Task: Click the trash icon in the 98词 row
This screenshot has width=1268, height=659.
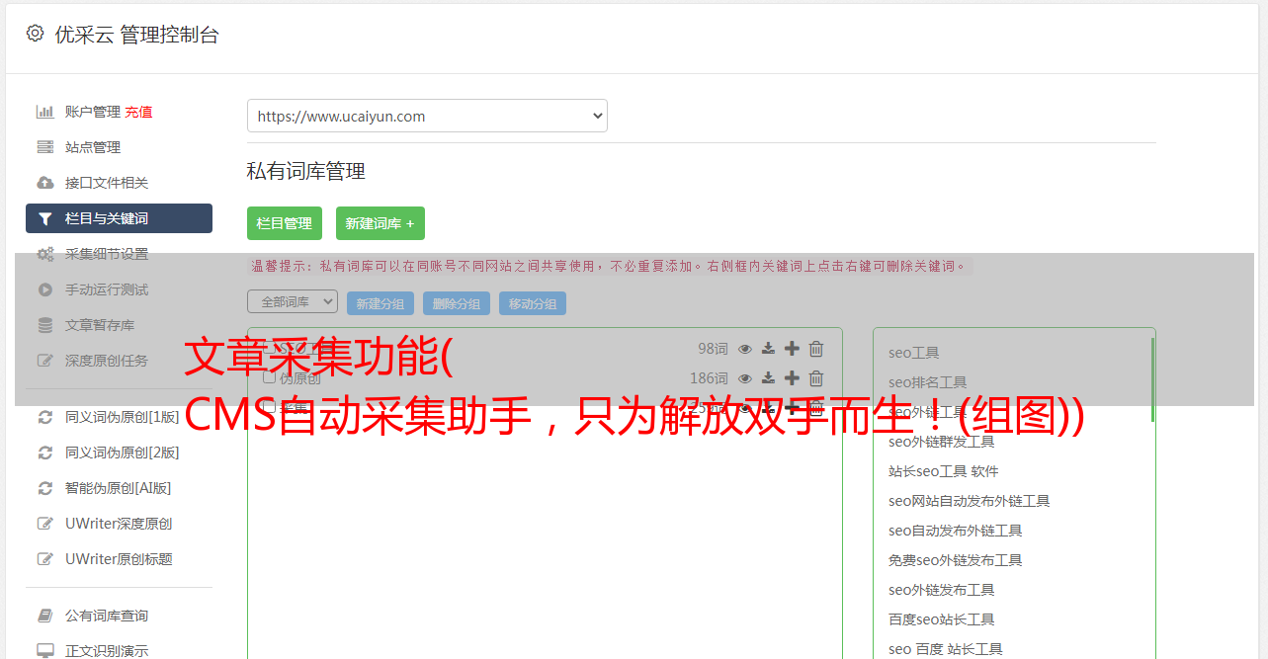Action: (x=816, y=349)
